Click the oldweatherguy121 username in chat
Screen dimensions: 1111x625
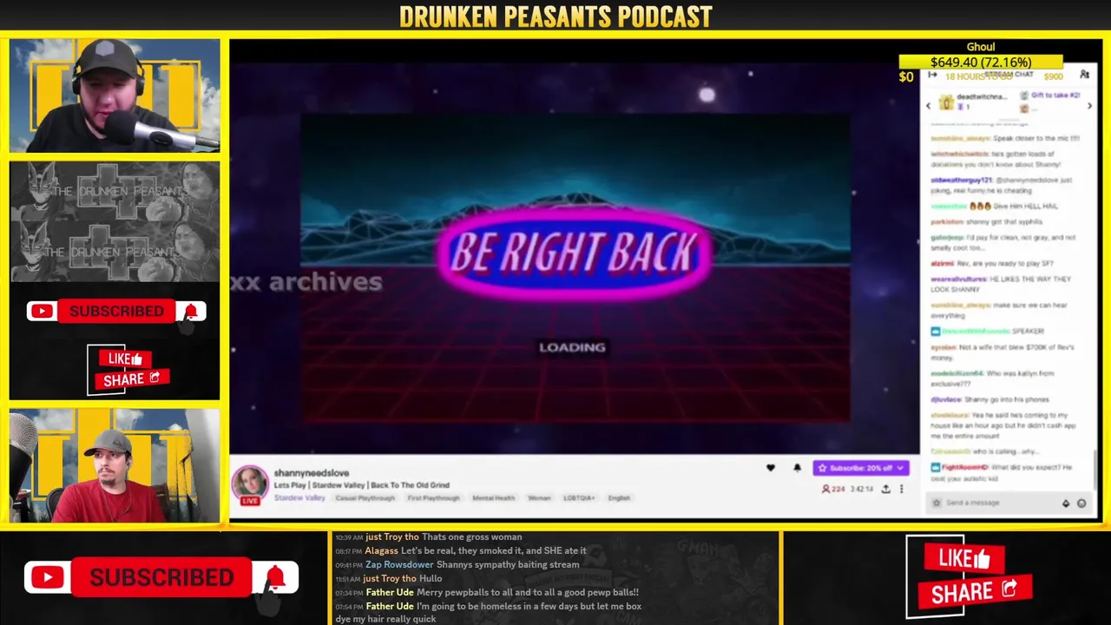point(961,180)
